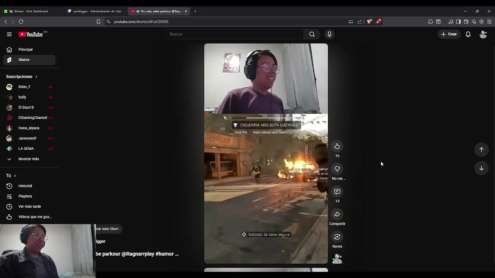
Task: Click the #humor hashtag in title
Action: pos(164,254)
